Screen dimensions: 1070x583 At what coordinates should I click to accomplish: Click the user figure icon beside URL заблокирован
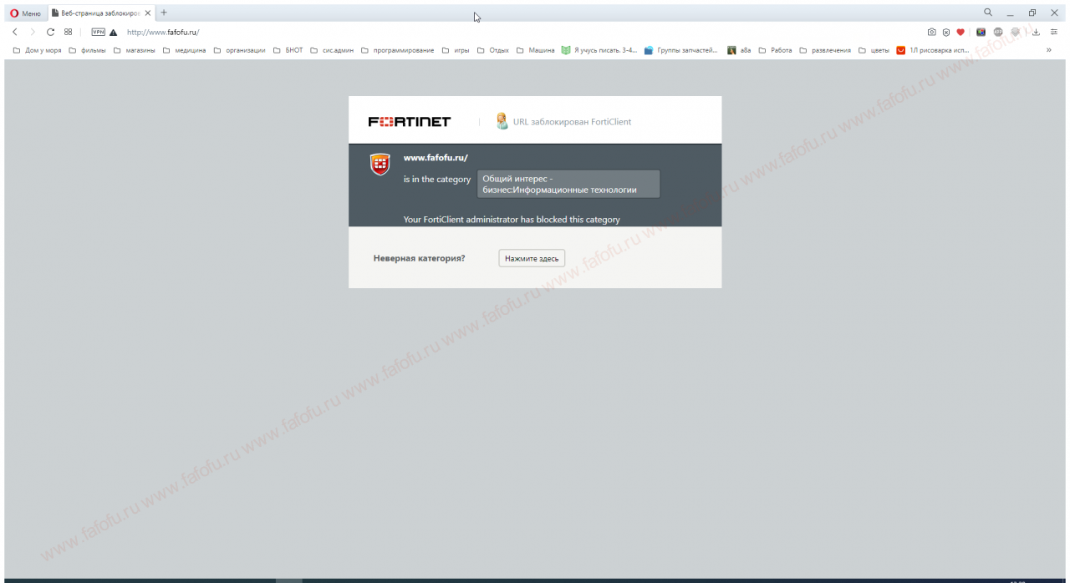[502, 121]
